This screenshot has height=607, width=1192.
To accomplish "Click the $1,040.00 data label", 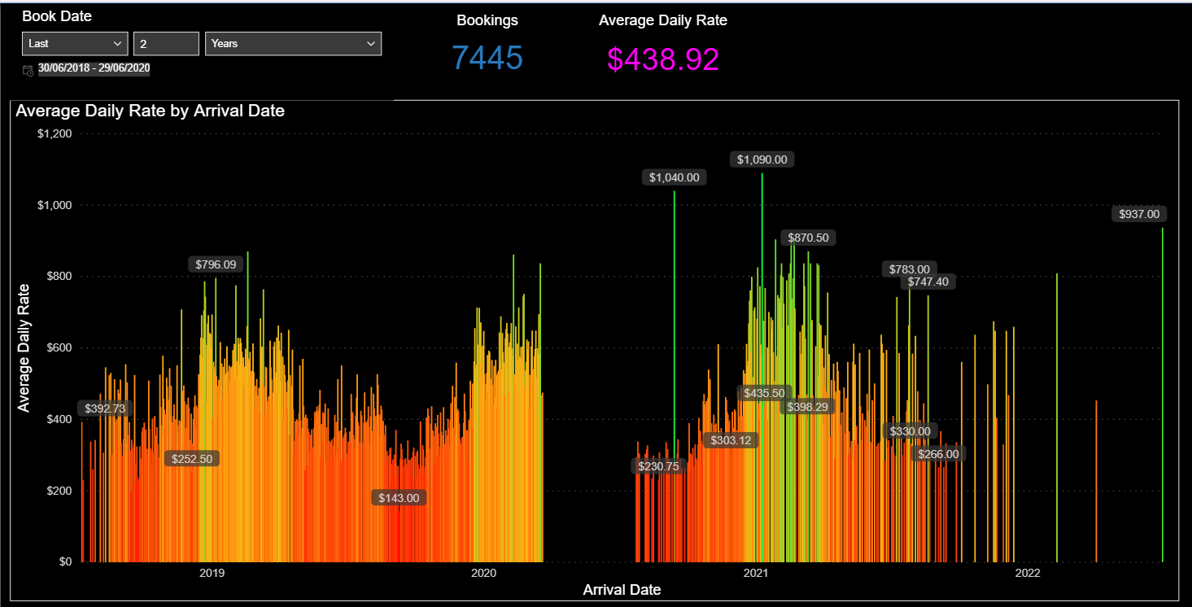I will click(x=675, y=177).
